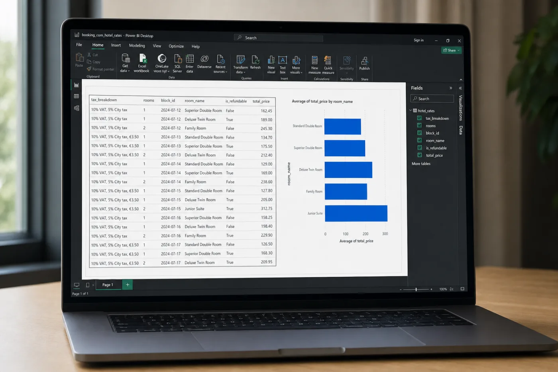Uncheck the room_name field

419,140
